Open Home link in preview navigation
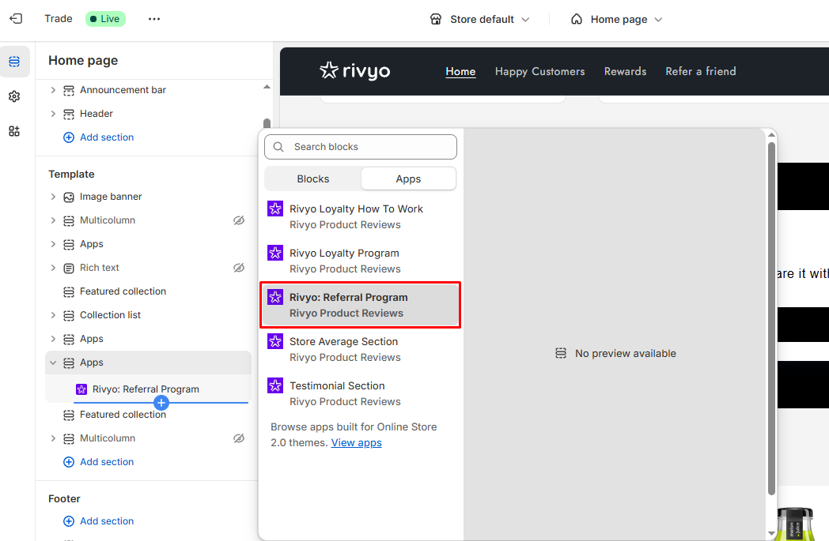Viewport: 829px width, 541px height. (460, 71)
